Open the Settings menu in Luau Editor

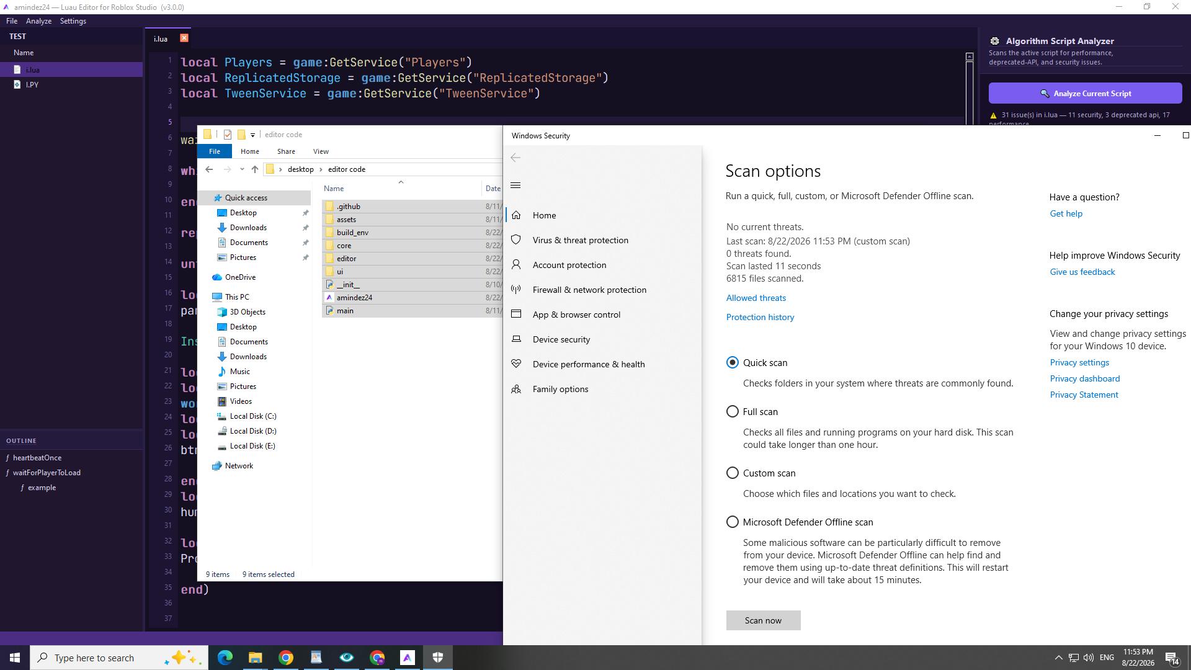click(x=73, y=21)
